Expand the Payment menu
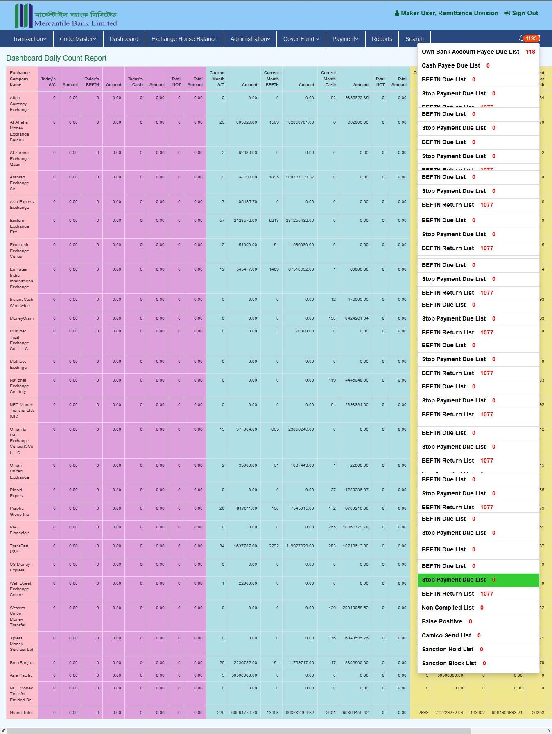This screenshot has width=552, height=734. click(x=345, y=39)
